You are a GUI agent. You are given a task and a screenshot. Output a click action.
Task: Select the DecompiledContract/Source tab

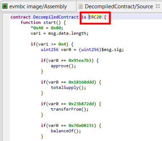point(119,7)
